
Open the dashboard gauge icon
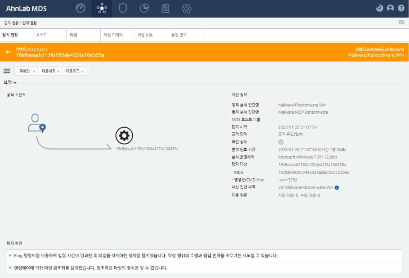click(x=80, y=8)
